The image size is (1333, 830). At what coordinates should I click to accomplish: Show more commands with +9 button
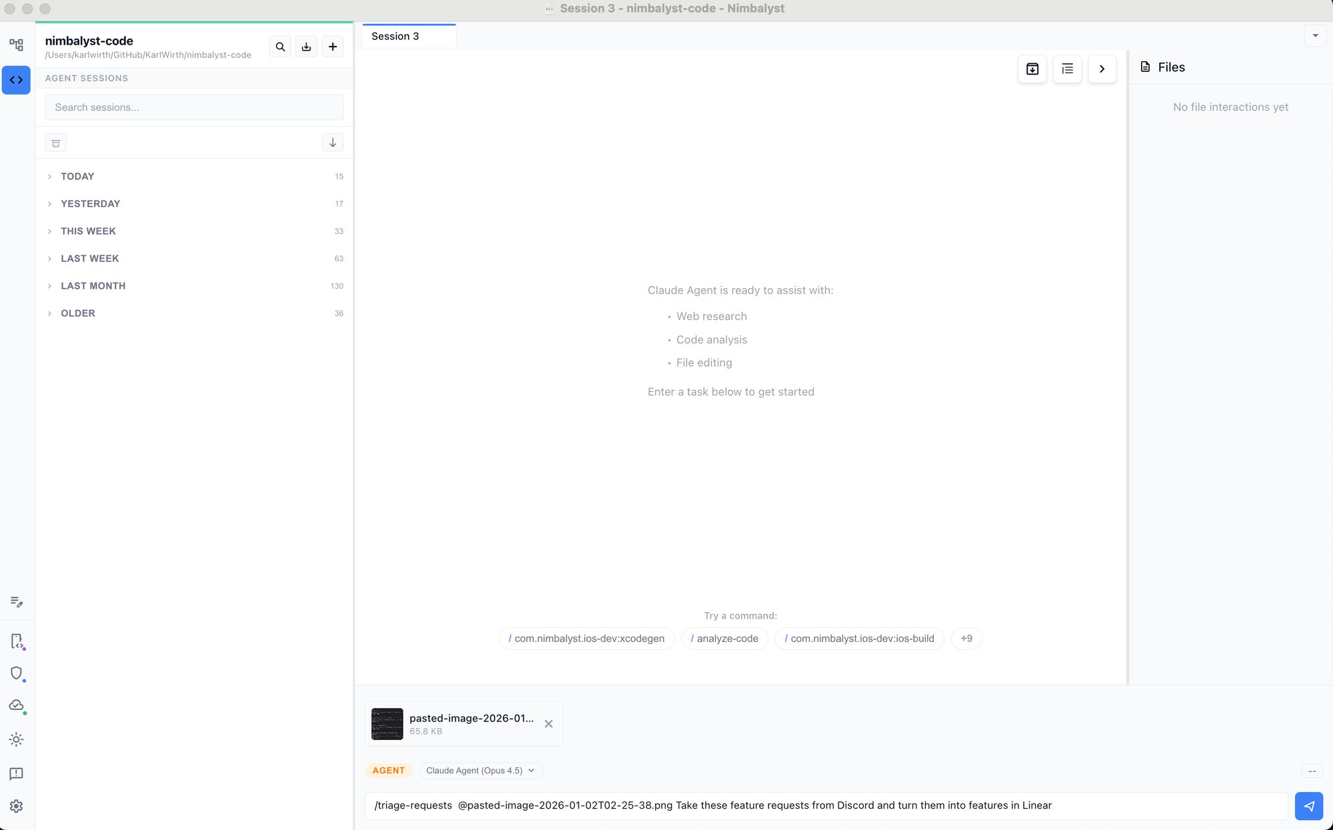click(966, 639)
